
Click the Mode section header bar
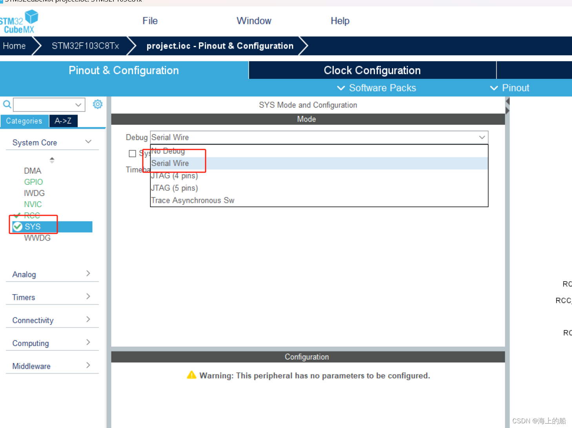tap(308, 119)
